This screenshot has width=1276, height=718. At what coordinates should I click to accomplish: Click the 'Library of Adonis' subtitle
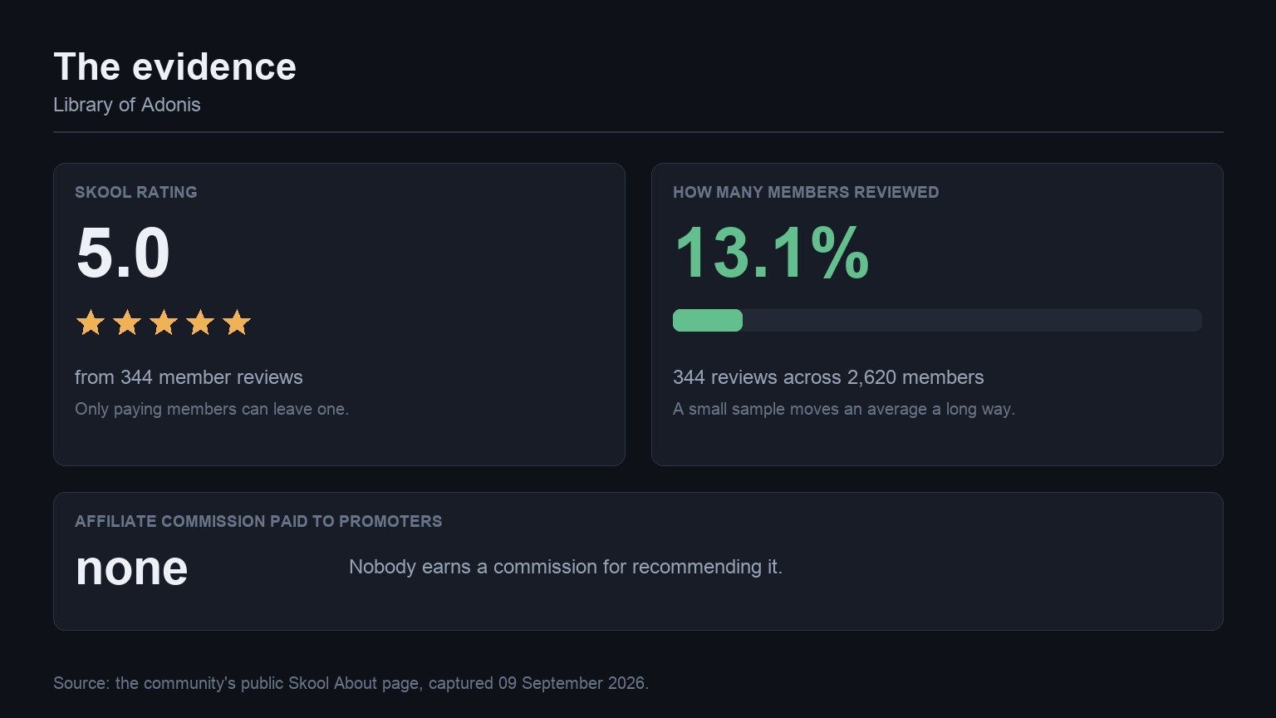pyautogui.click(x=127, y=105)
